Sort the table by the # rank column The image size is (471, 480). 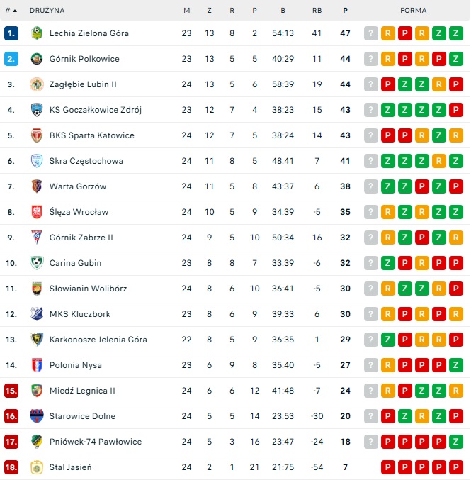coord(11,11)
